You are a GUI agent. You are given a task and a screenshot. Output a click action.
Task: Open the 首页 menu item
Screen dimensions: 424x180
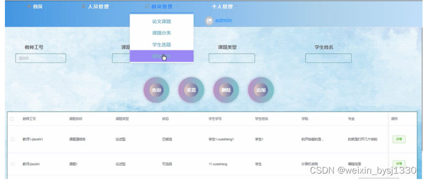pos(37,7)
